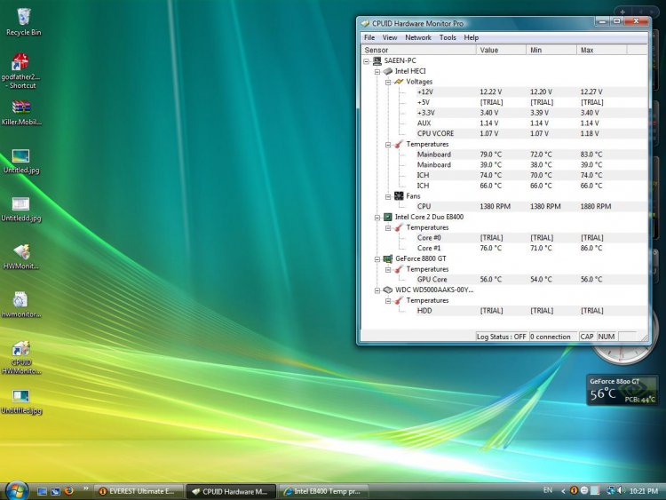The height and width of the screenshot is (500, 666).
Task: Click the Sensor column header
Action: [x=418, y=50]
